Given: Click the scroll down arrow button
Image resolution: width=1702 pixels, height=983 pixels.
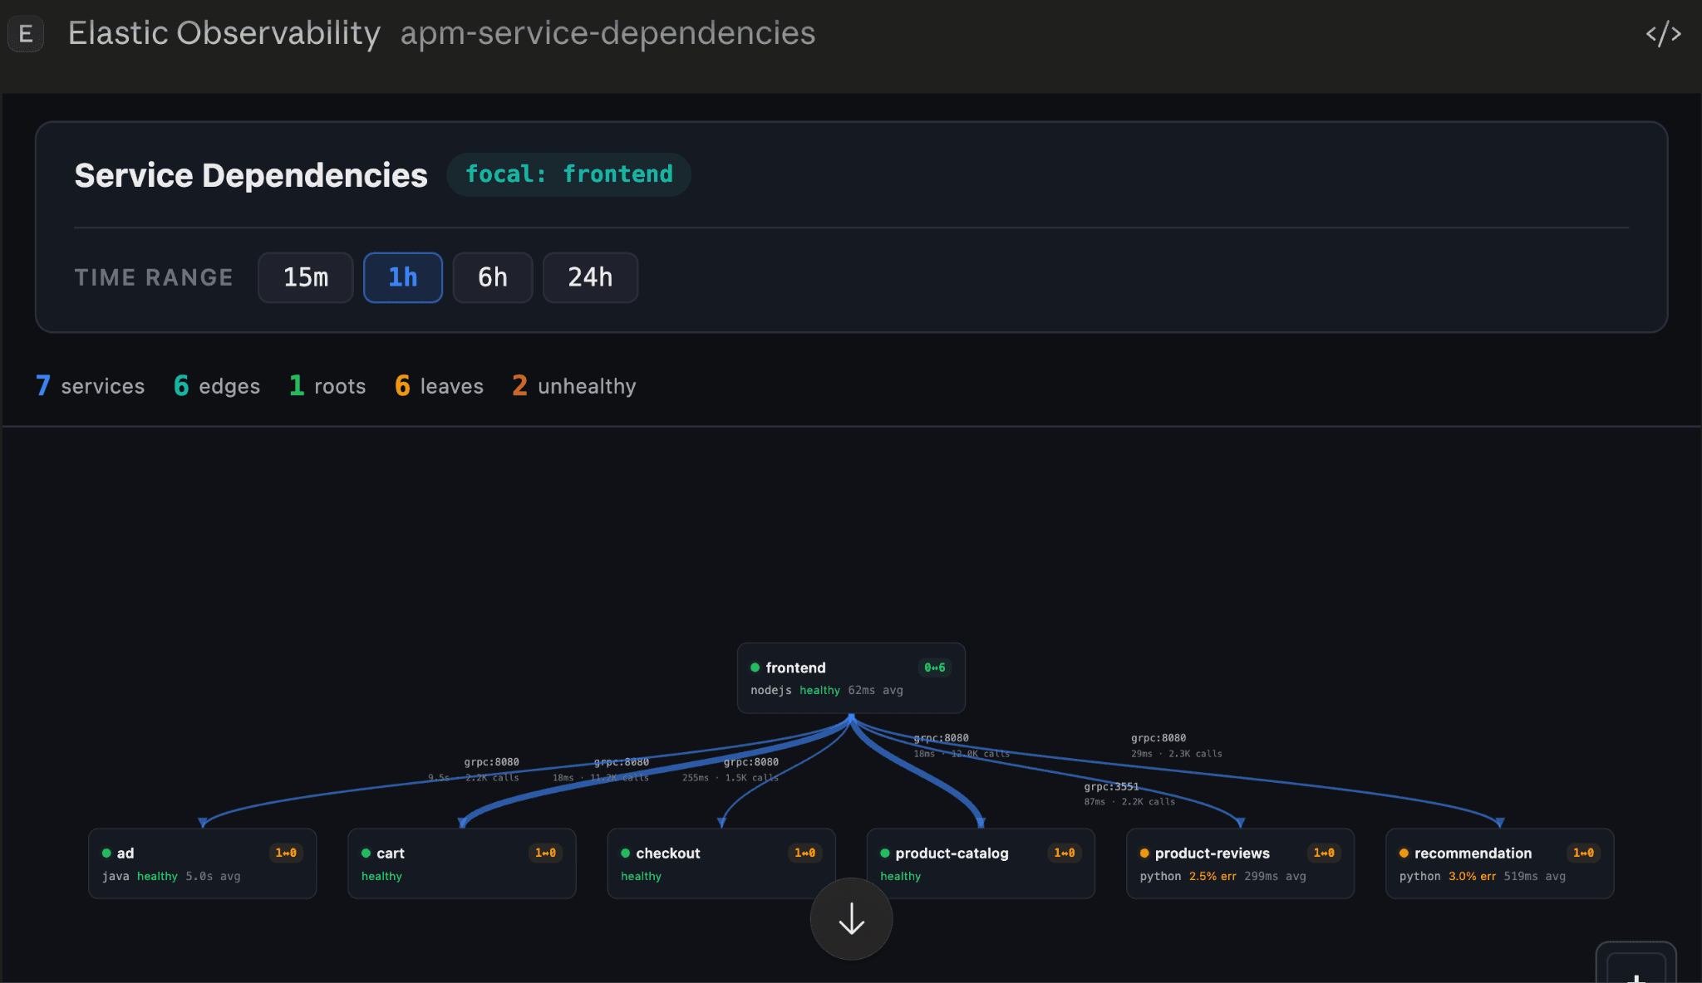Looking at the screenshot, I should click(x=851, y=919).
